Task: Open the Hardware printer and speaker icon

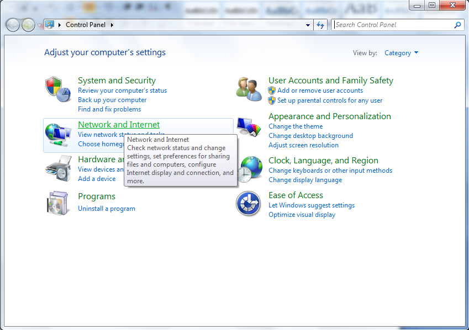Action: tap(59, 168)
